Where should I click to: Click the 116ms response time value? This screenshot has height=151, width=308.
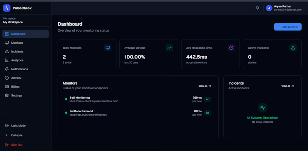pos(198,111)
